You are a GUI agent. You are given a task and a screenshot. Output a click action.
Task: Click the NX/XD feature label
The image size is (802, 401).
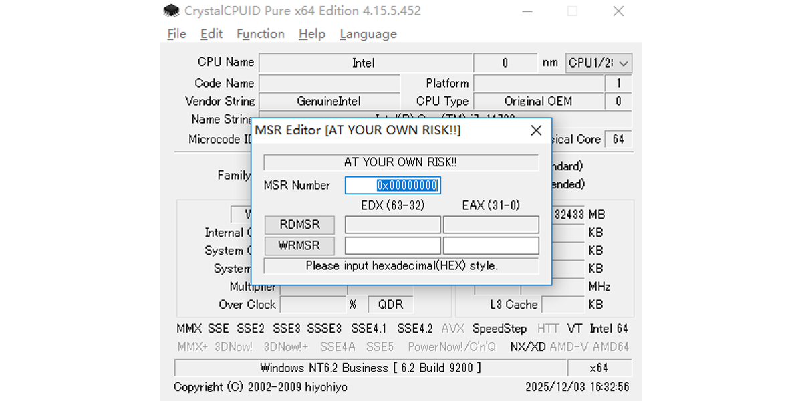[x=528, y=347]
